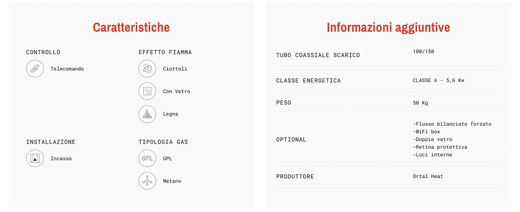Click the WiFi box optional entry

(428, 132)
